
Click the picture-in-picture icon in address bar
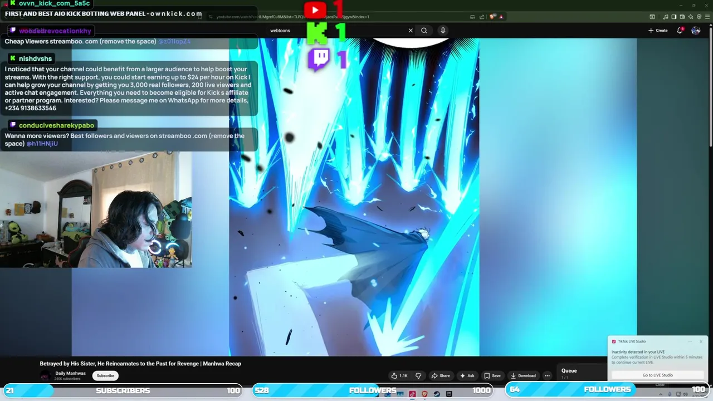pyautogui.click(x=472, y=17)
